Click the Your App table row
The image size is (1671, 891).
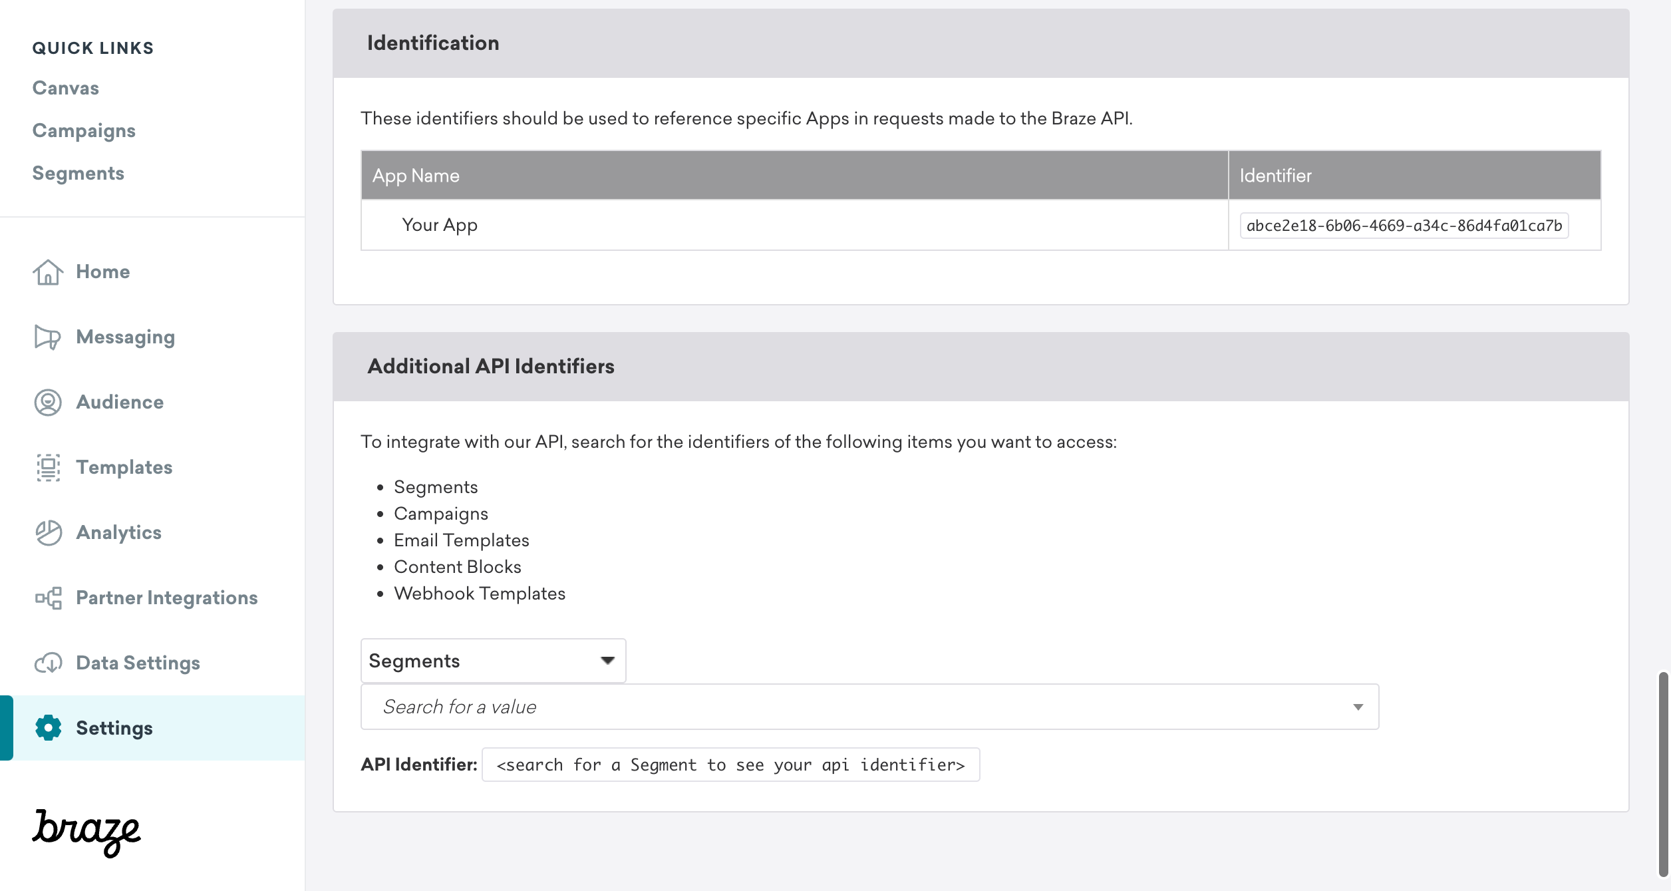(440, 225)
